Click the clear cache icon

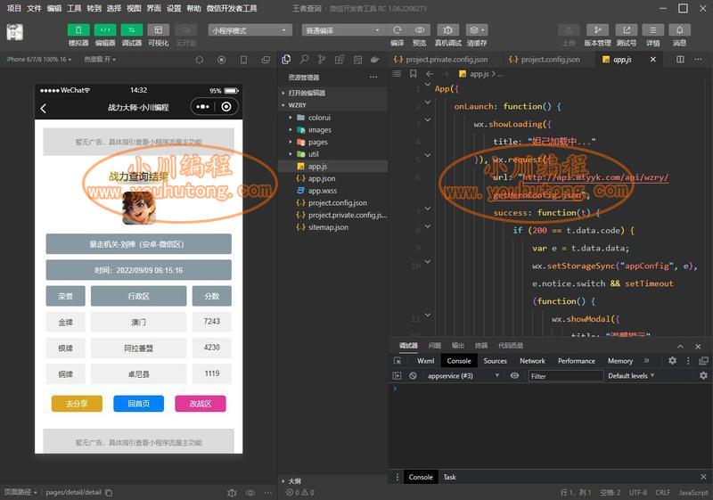click(477, 30)
